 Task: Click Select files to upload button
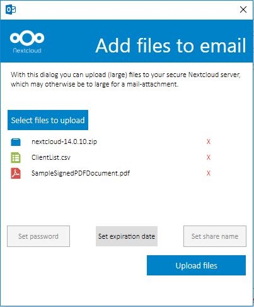tap(48, 120)
